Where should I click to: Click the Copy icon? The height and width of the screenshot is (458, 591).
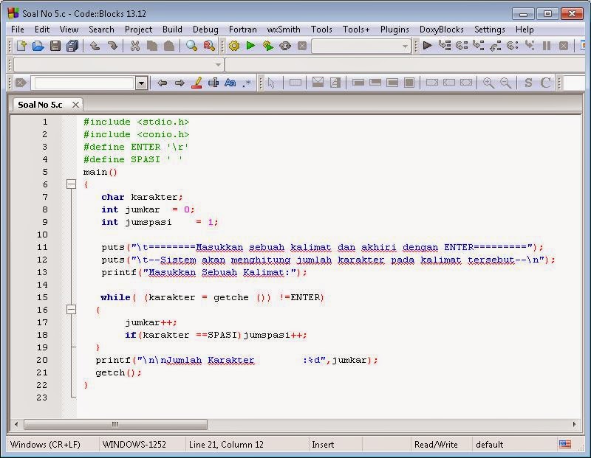tap(152, 46)
